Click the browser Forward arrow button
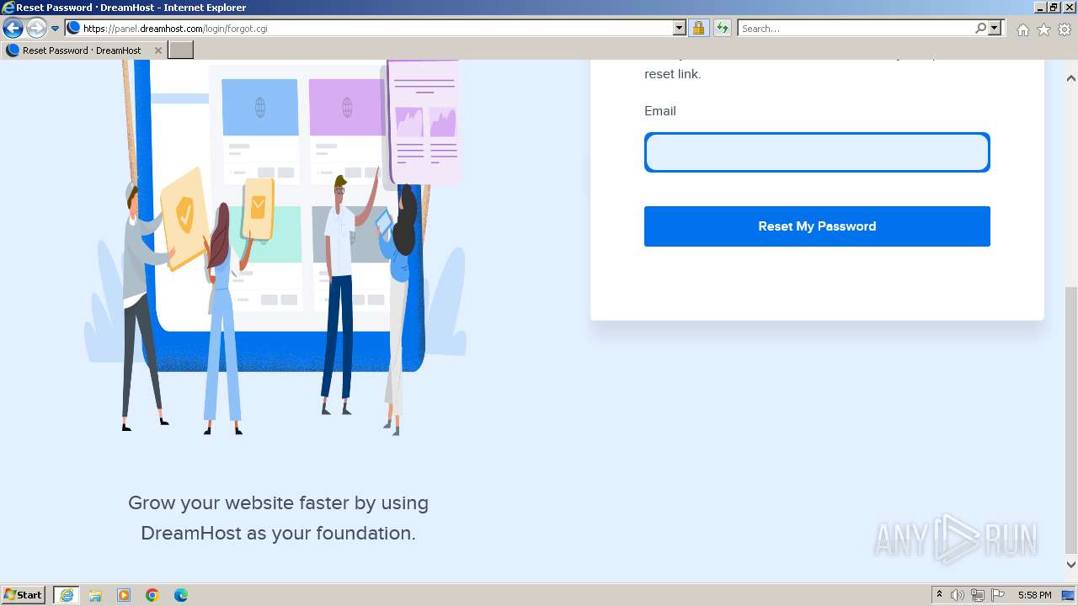The image size is (1078, 606). 36,29
